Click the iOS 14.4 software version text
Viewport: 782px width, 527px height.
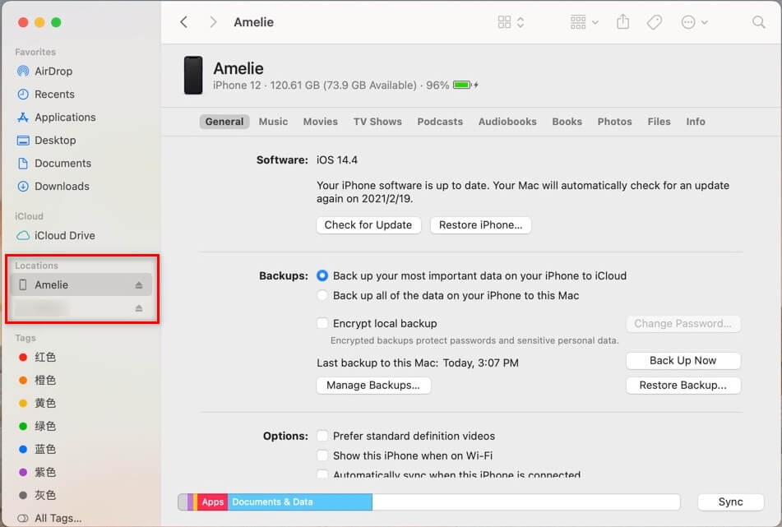point(337,160)
